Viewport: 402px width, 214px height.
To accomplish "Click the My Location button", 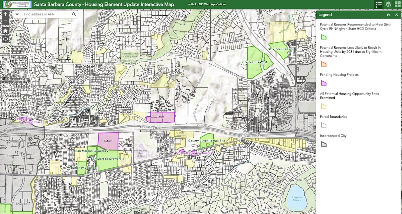I will click(x=5, y=39).
